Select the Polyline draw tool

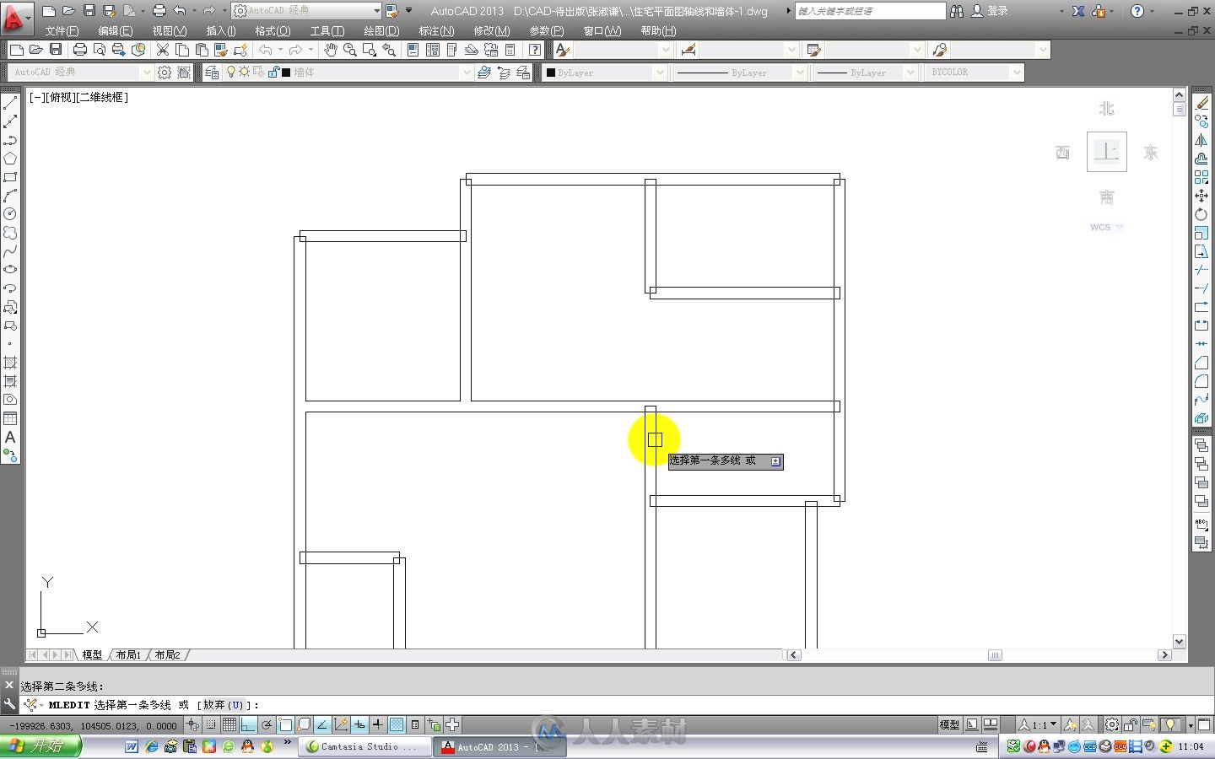click(x=10, y=140)
